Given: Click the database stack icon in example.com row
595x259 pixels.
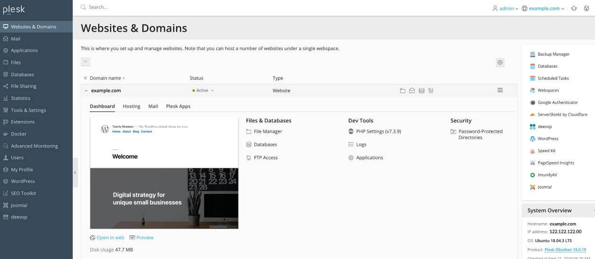Looking at the screenshot, I should point(421,91).
